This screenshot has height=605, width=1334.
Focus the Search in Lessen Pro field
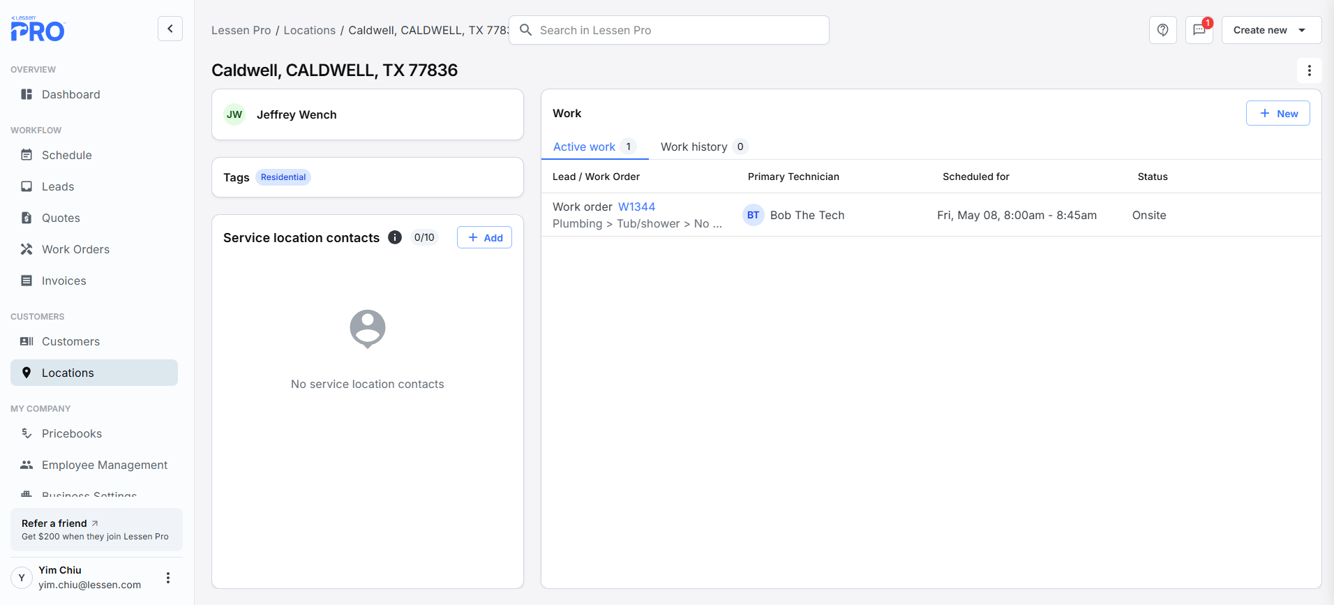tap(669, 30)
